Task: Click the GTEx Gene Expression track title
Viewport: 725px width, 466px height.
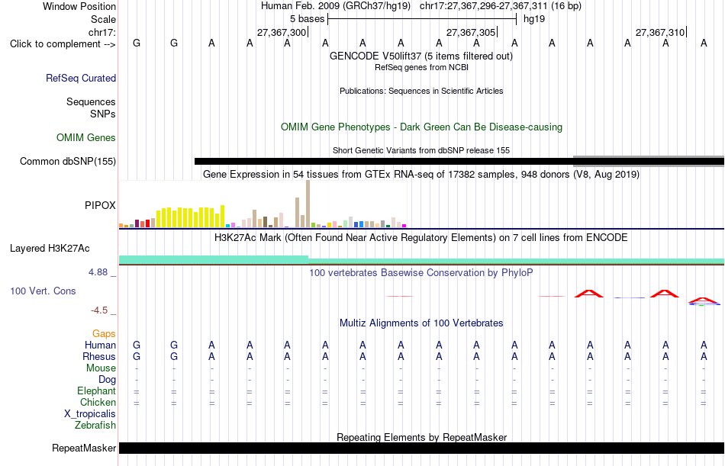Action: [421, 175]
